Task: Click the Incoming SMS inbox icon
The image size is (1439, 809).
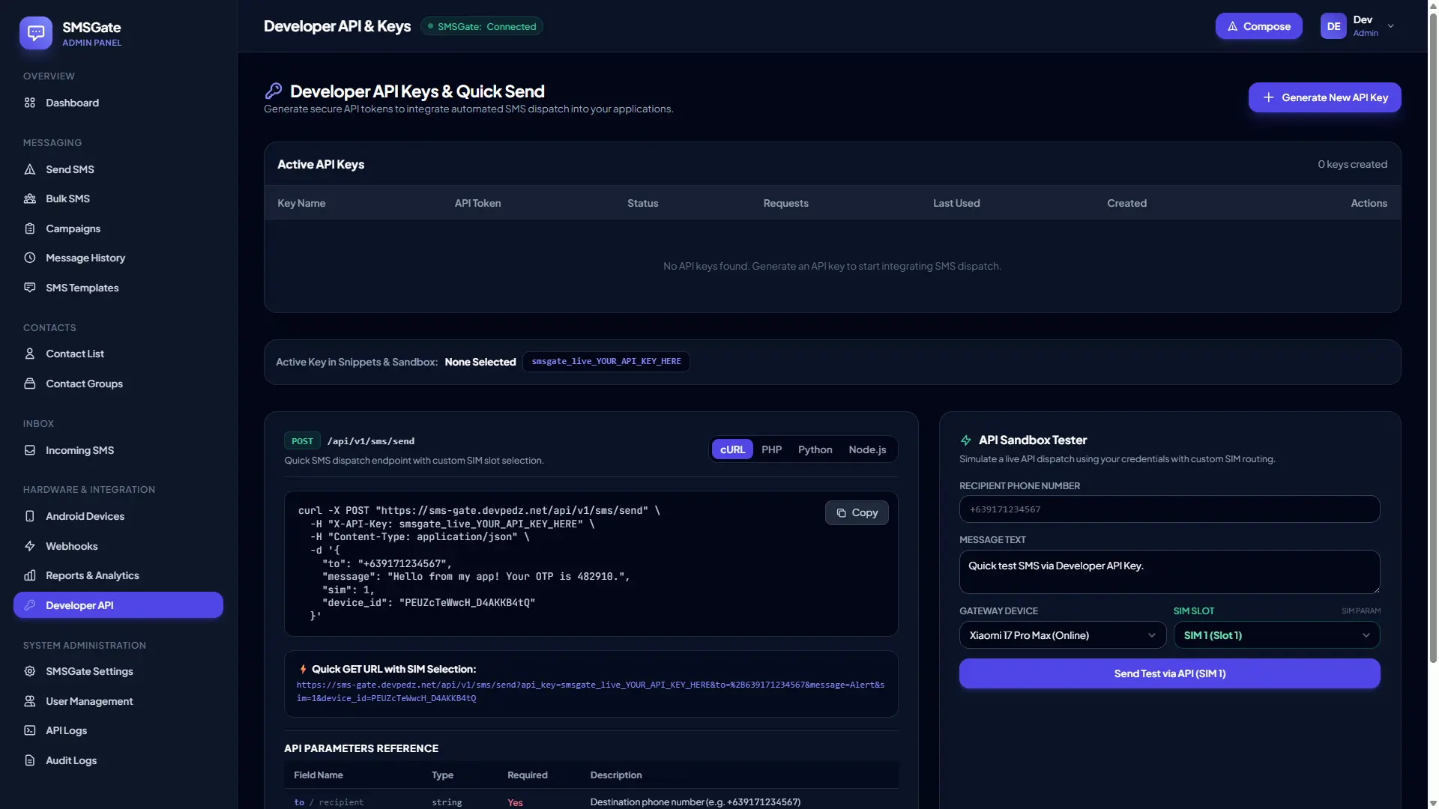Action: 30,450
